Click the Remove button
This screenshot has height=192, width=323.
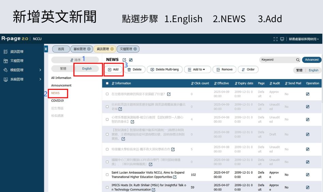tap(225, 69)
